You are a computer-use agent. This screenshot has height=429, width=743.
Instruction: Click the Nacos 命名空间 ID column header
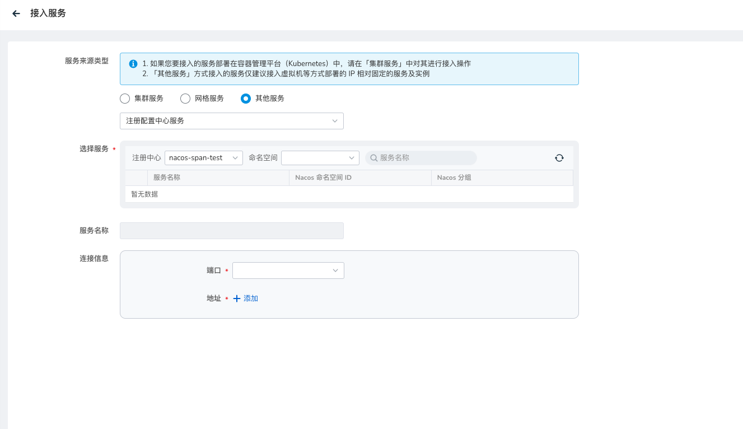323,178
